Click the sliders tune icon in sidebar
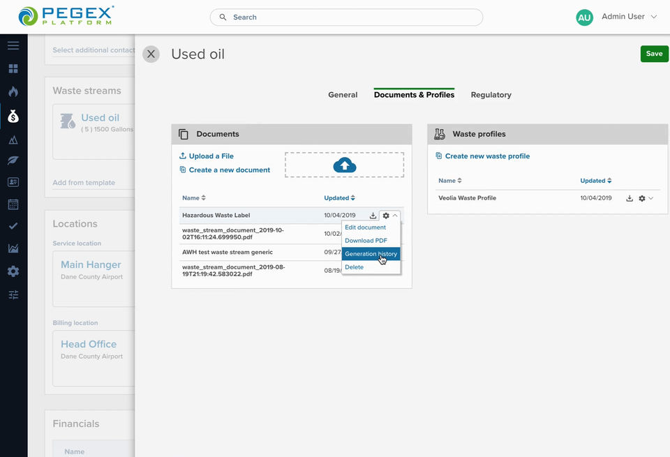The width and height of the screenshot is (670, 457). [13, 294]
